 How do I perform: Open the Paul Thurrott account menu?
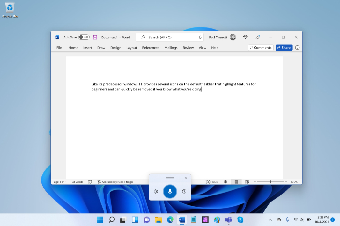[221, 37]
